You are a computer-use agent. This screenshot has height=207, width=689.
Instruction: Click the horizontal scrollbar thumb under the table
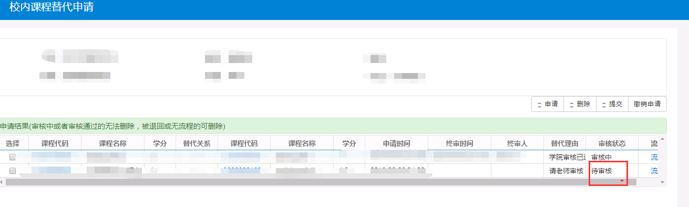[x=321, y=181]
